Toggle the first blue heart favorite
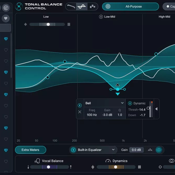Viewport: 175px width, 175px height. (x=6, y=39)
